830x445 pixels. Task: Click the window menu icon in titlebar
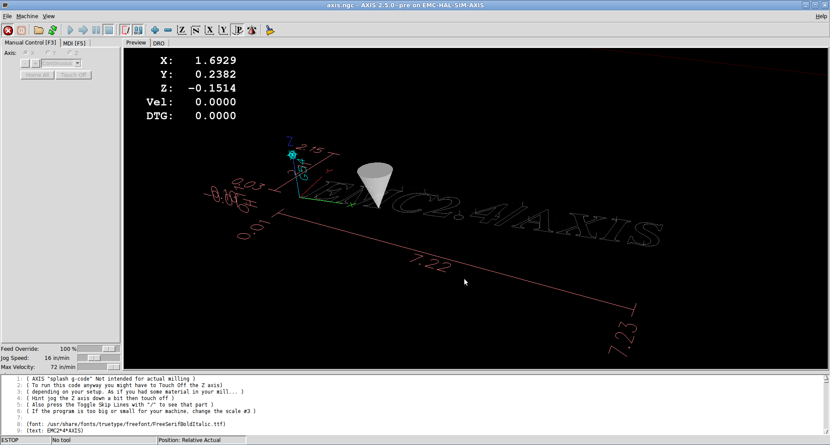pyautogui.click(x=5, y=5)
